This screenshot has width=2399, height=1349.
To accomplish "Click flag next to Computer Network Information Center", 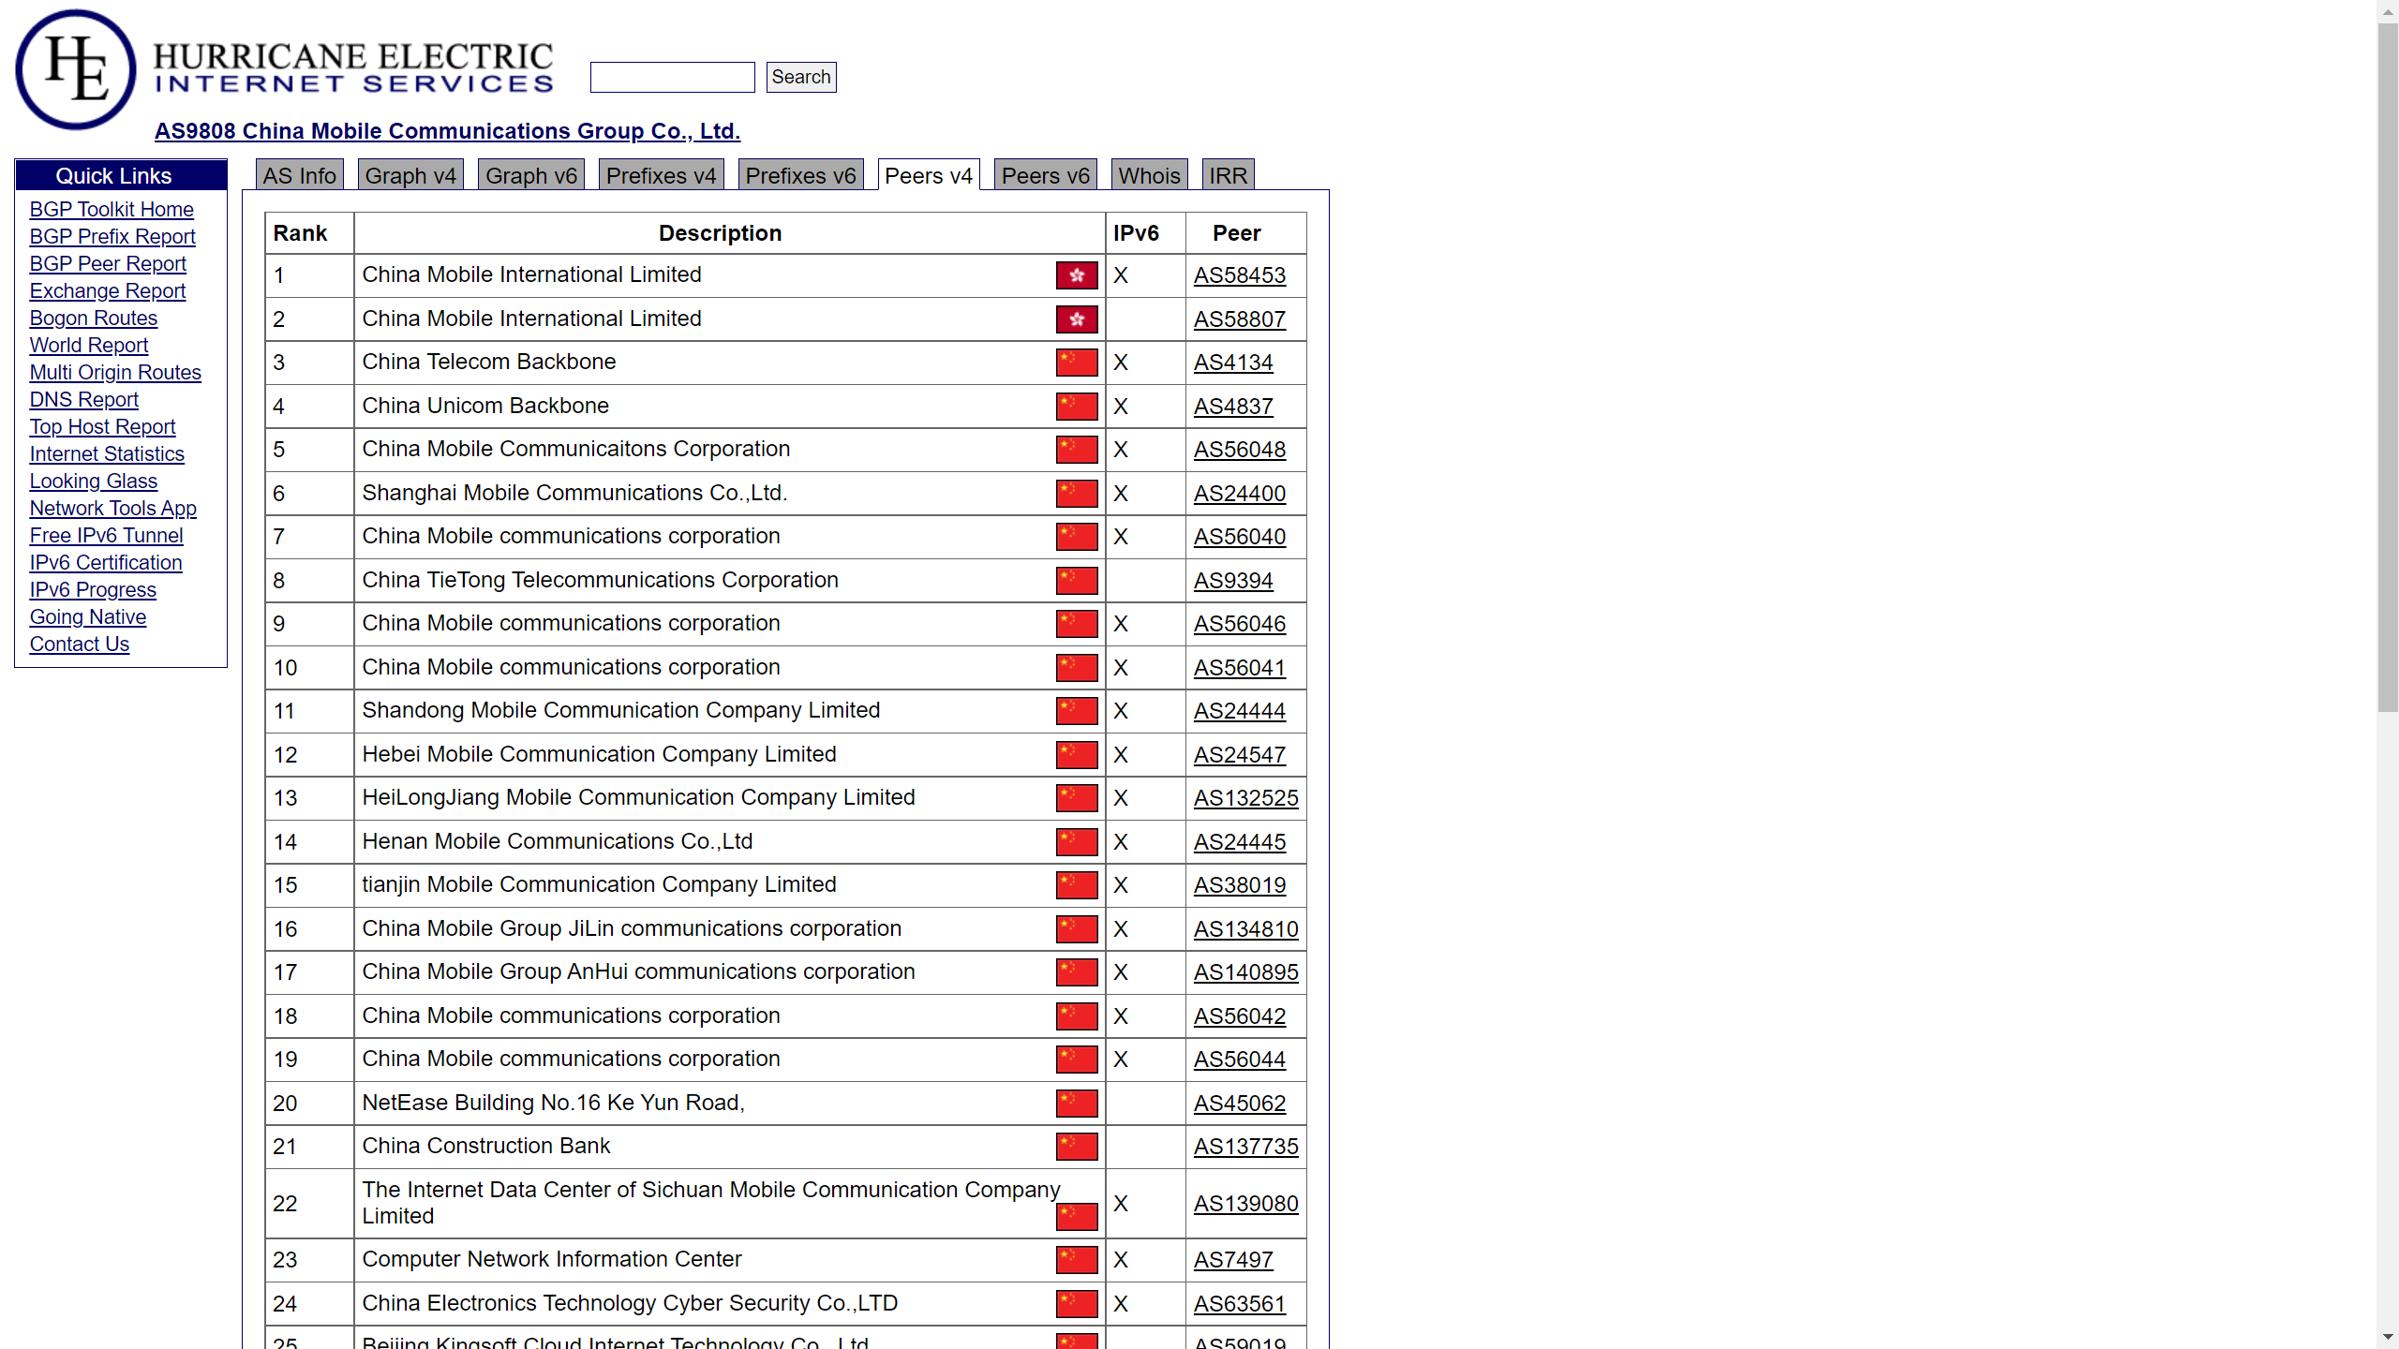I will coord(1076,1260).
